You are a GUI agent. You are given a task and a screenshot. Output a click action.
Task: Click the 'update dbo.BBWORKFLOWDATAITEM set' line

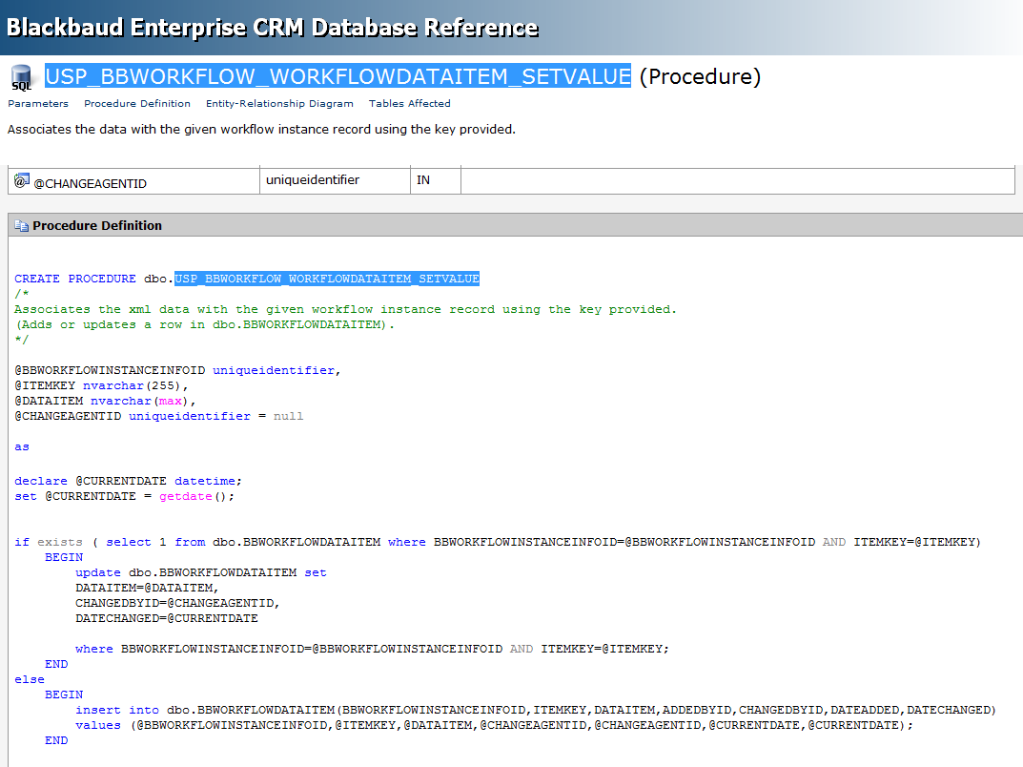(201, 572)
